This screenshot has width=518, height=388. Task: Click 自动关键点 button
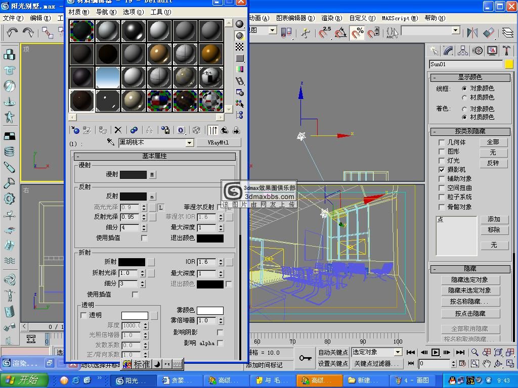(333, 352)
